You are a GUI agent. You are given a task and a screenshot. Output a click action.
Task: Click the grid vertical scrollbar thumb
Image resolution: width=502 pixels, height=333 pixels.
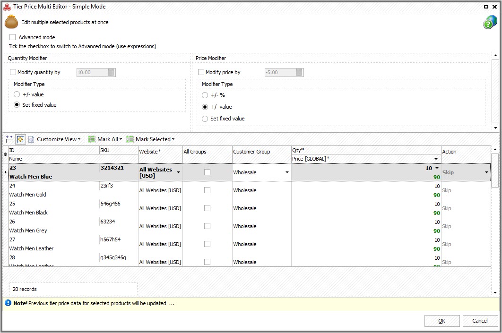[494, 170]
